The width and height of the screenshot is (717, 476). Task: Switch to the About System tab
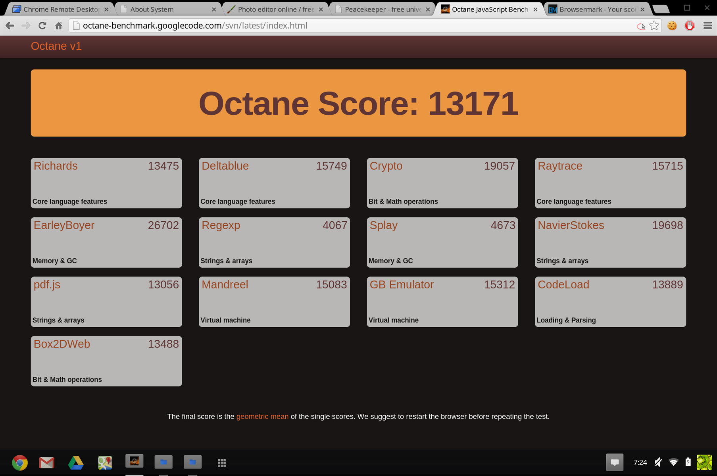168,9
